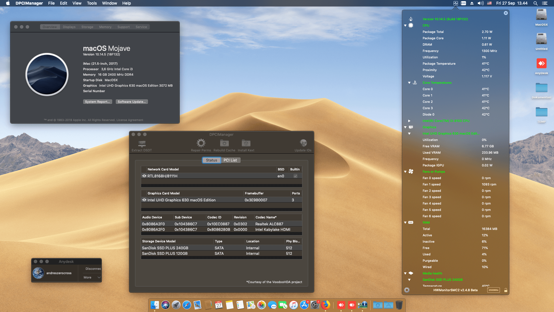The width and height of the screenshot is (554, 312).
Task: Open the Memory tab in About This Mac
Action: (x=105, y=27)
